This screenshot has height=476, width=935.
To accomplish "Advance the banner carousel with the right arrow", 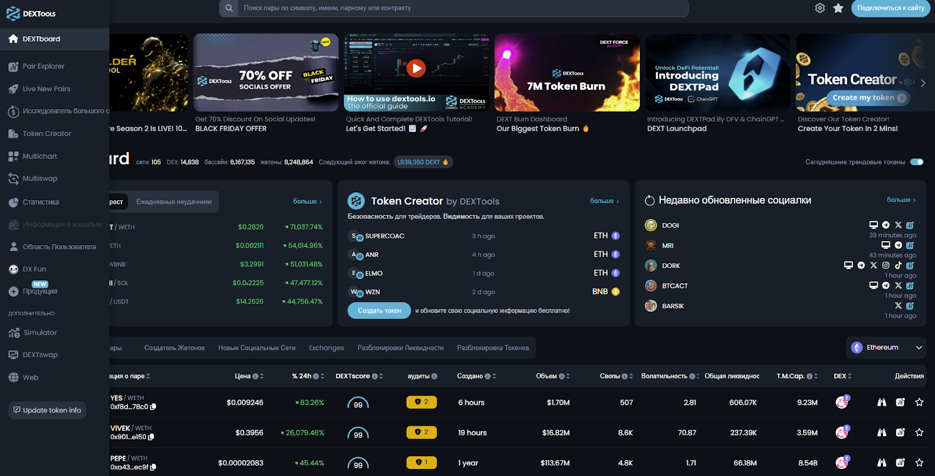I will click(x=923, y=83).
